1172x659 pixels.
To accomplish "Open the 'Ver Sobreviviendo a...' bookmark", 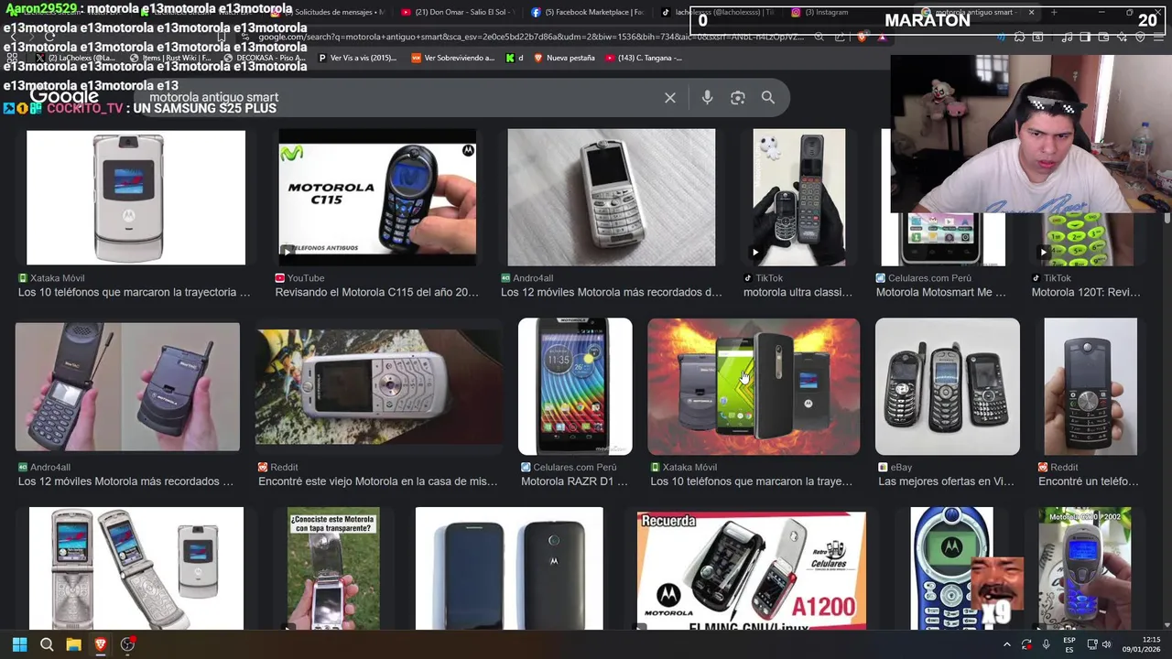I will [452, 58].
